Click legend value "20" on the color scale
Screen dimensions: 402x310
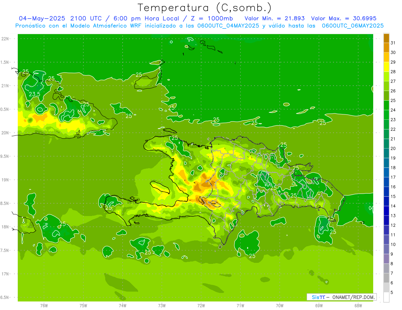click(x=393, y=148)
